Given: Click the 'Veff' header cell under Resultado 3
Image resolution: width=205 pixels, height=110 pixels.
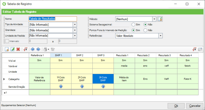Looking at the screenshot, I should coord(167,79).
